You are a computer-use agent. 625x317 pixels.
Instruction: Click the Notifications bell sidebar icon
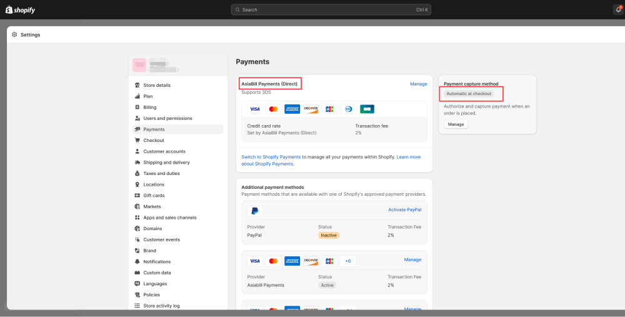137,261
